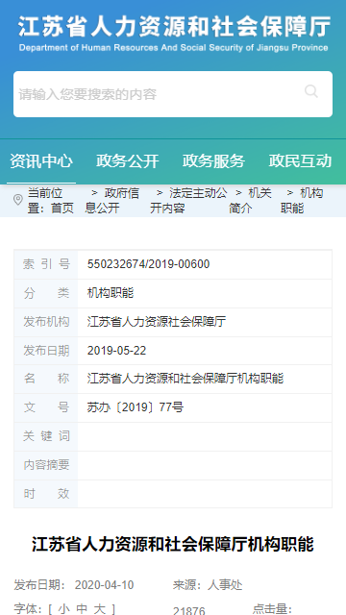
Task: Set font size to 中
Action: (82, 609)
